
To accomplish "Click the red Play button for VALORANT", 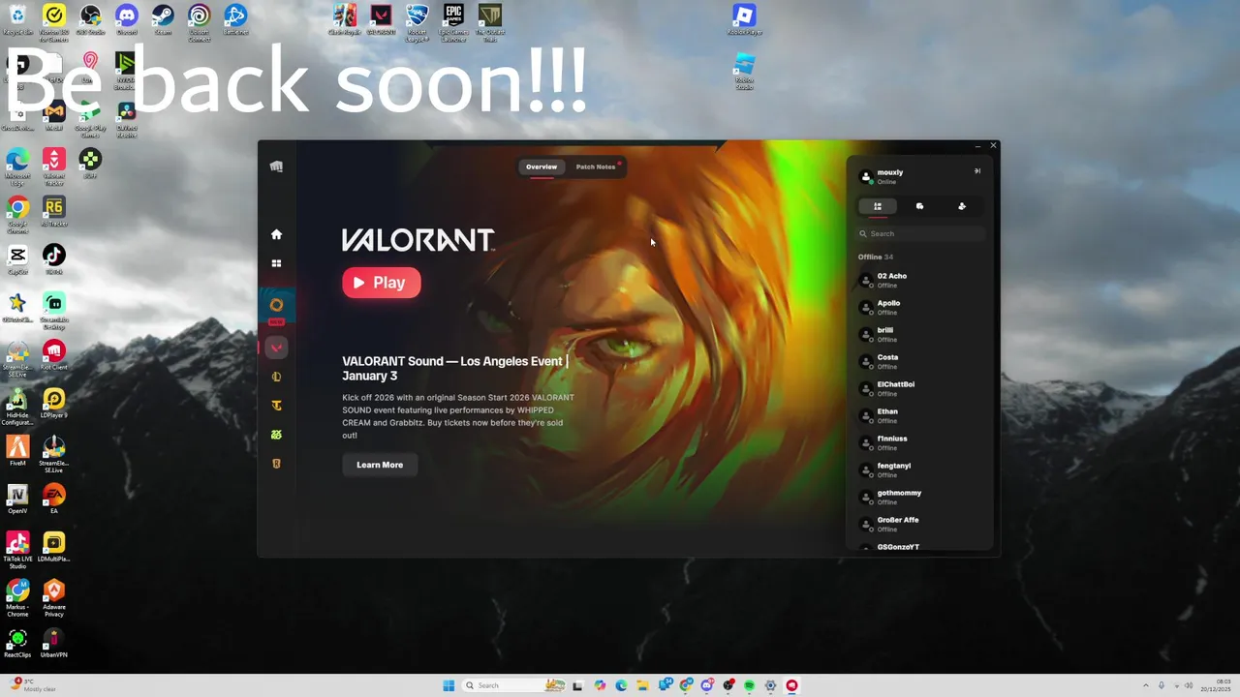I will coord(381,283).
